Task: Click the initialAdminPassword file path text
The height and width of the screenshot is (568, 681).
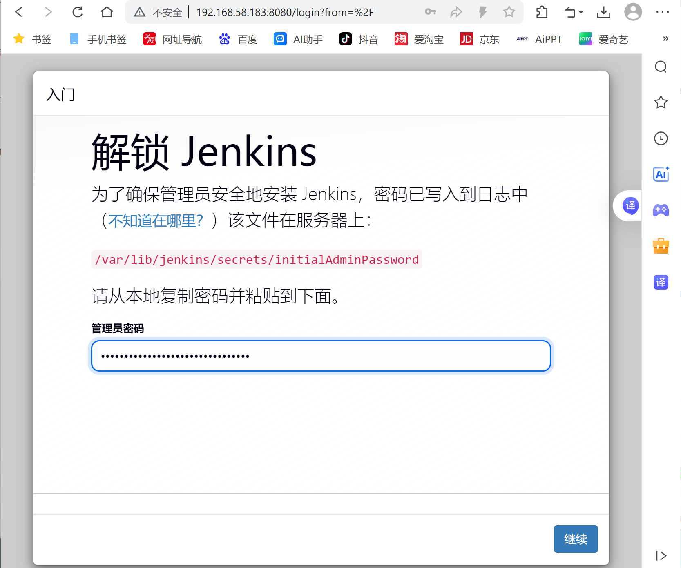Action: pos(257,260)
